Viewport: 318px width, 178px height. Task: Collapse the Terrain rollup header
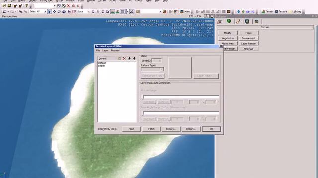click(x=265, y=27)
